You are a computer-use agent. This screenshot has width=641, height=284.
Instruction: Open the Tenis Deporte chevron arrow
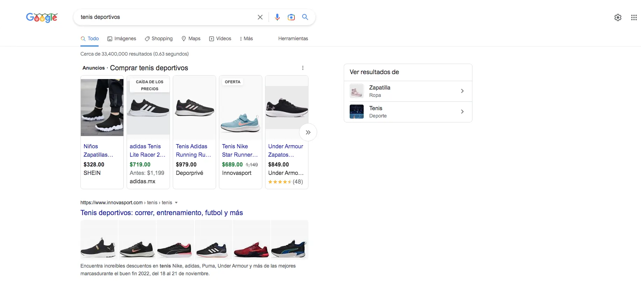click(x=462, y=112)
